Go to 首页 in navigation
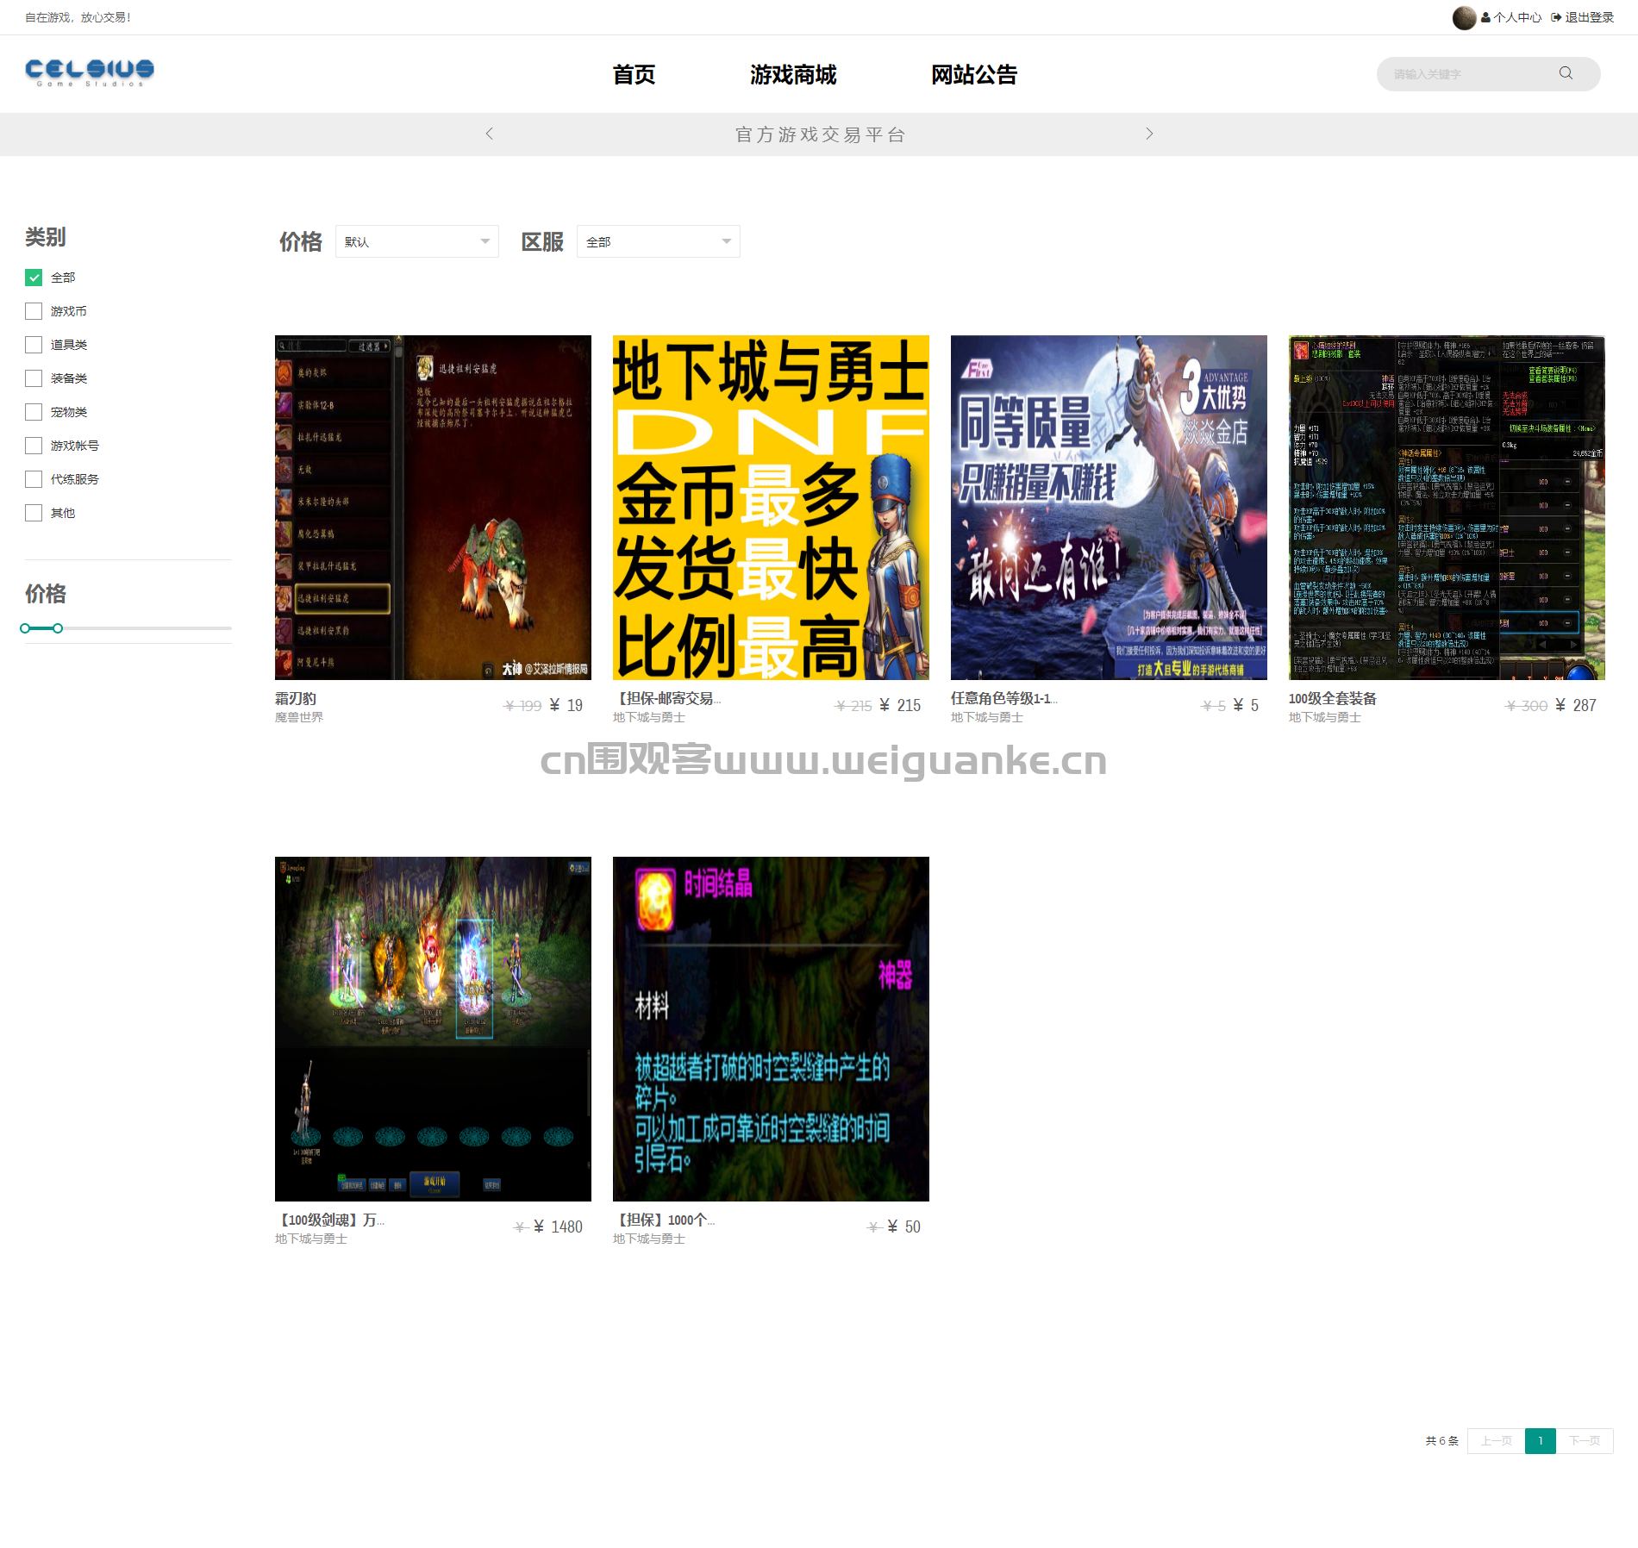Viewport: 1638px width, 1548px height. [x=634, y=75]
